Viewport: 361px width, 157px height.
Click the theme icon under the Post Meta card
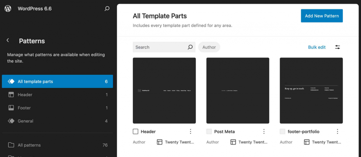(x=233, y=142)
